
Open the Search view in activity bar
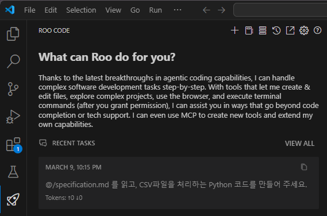[x=13, y=61]
